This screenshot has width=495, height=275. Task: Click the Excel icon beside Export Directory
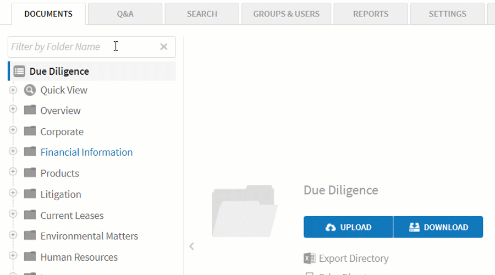(309, 258)
